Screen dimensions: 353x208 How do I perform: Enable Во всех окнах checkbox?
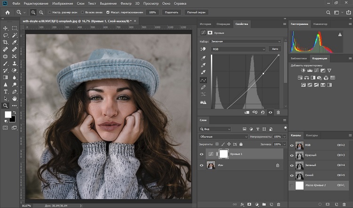click(82, 12)
